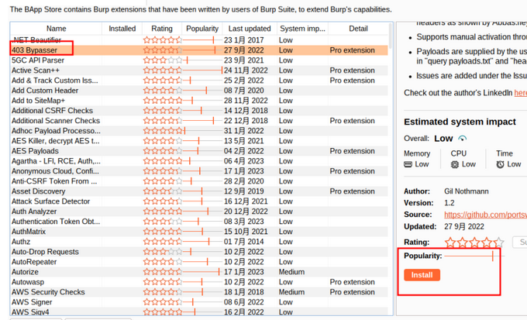The height and width of the screenshot is (320, 527).
Task: Select Add Custom Header extension
Action: coord(199,91)
